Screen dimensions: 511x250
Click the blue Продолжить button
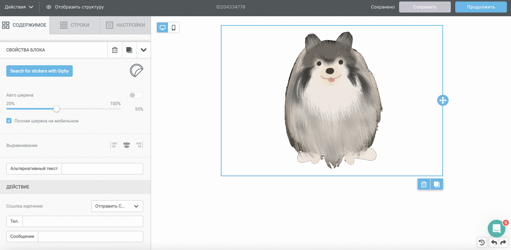(481, 7)
